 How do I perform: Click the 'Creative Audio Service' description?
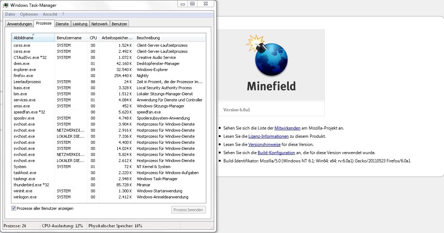[156, 57]
